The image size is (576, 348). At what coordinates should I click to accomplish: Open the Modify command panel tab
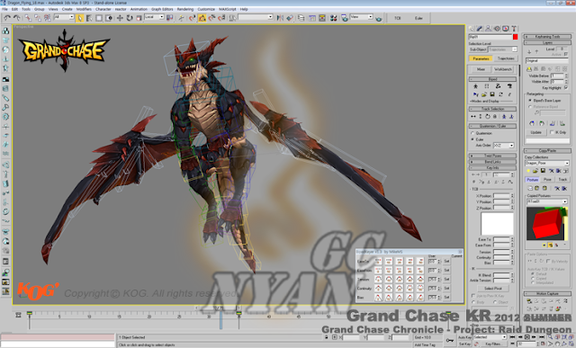(x=480, y=28)
